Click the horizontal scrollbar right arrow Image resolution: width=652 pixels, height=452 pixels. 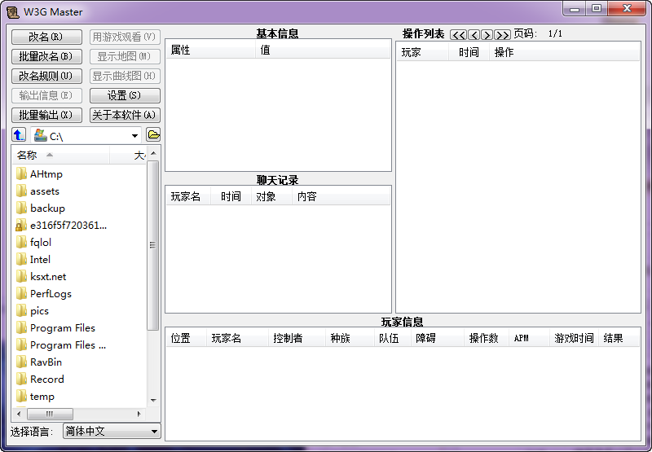point(139,414)
